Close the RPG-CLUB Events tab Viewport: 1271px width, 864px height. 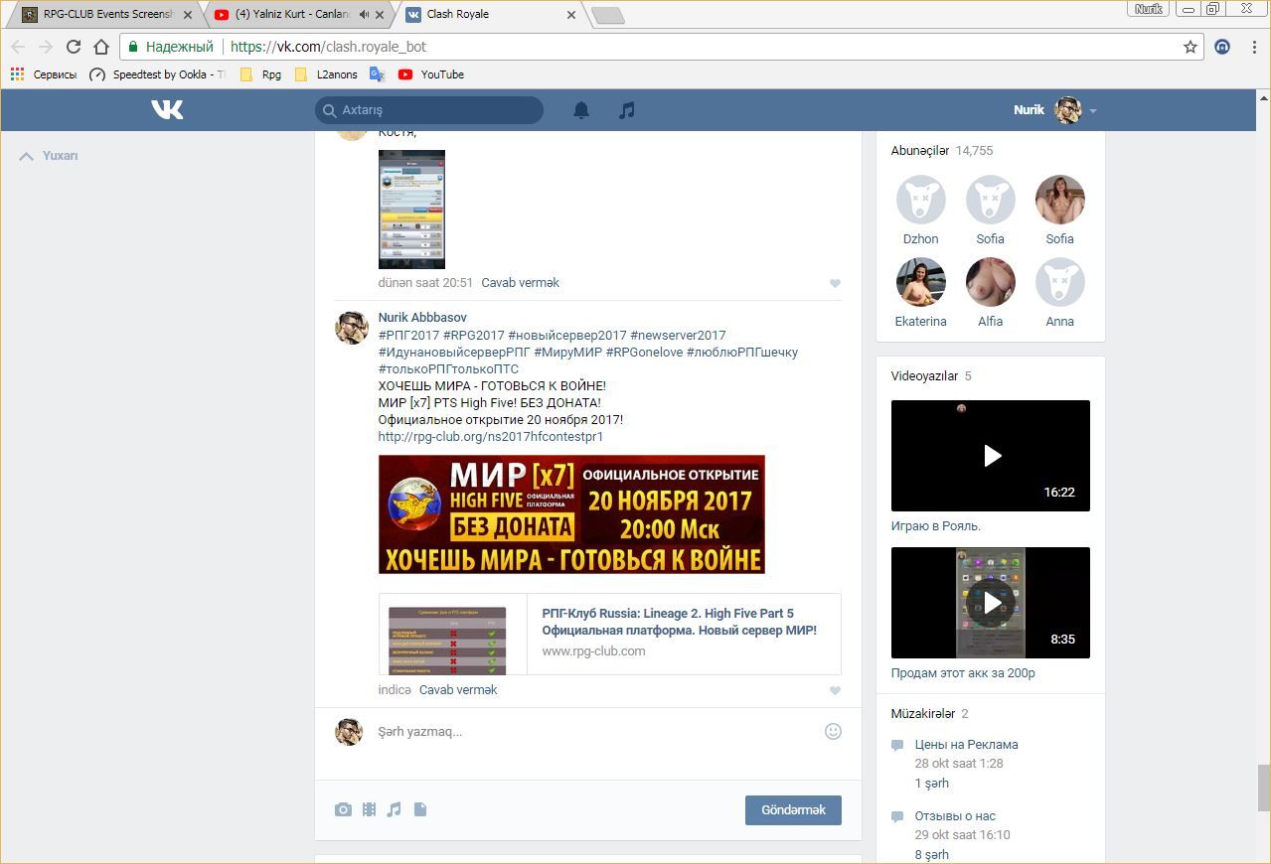(x=188, y=15)
